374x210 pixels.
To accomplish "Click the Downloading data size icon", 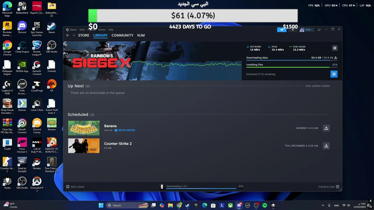I will tap(336, 58).
